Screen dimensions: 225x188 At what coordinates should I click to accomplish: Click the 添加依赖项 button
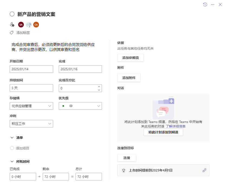tap(131, 58)
